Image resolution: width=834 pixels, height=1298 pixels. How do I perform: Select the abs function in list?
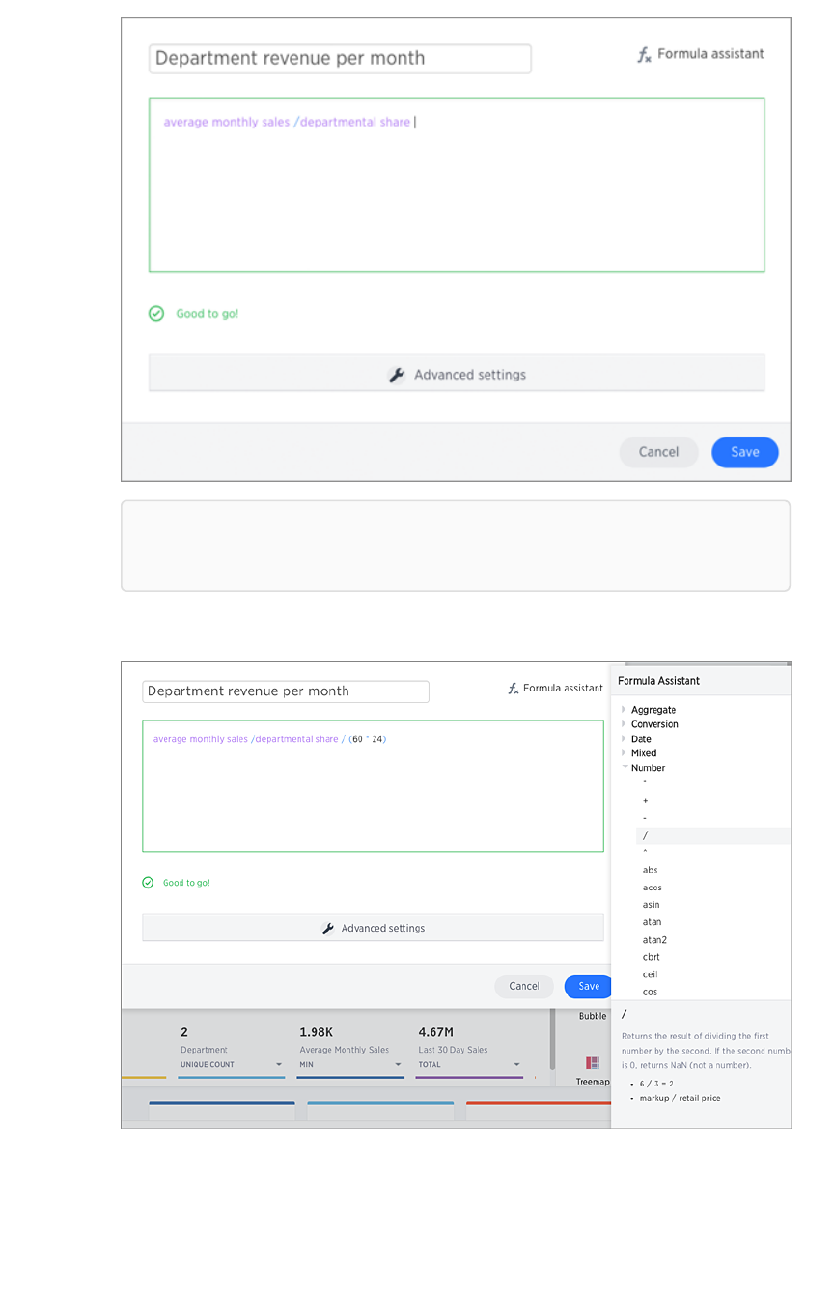[x=651, y=870]
